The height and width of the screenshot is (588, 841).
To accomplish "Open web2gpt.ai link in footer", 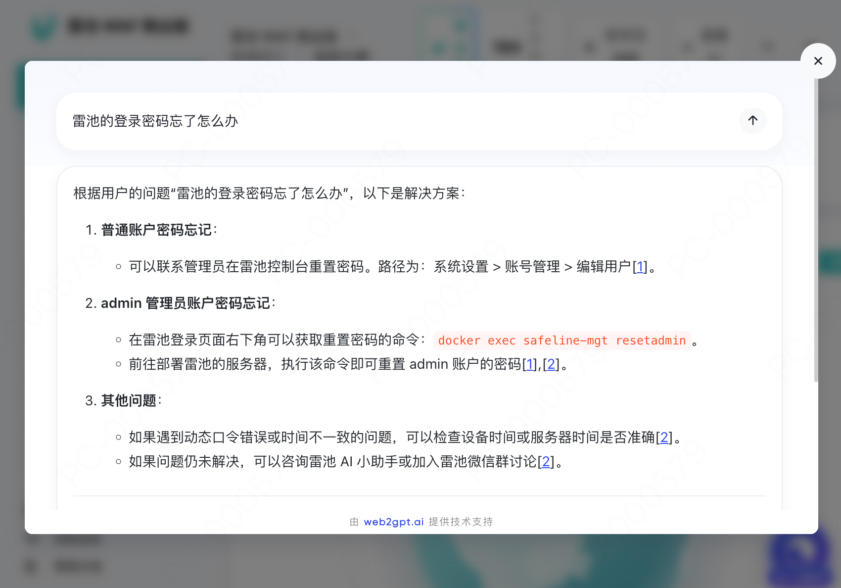I will click(394, 522).
